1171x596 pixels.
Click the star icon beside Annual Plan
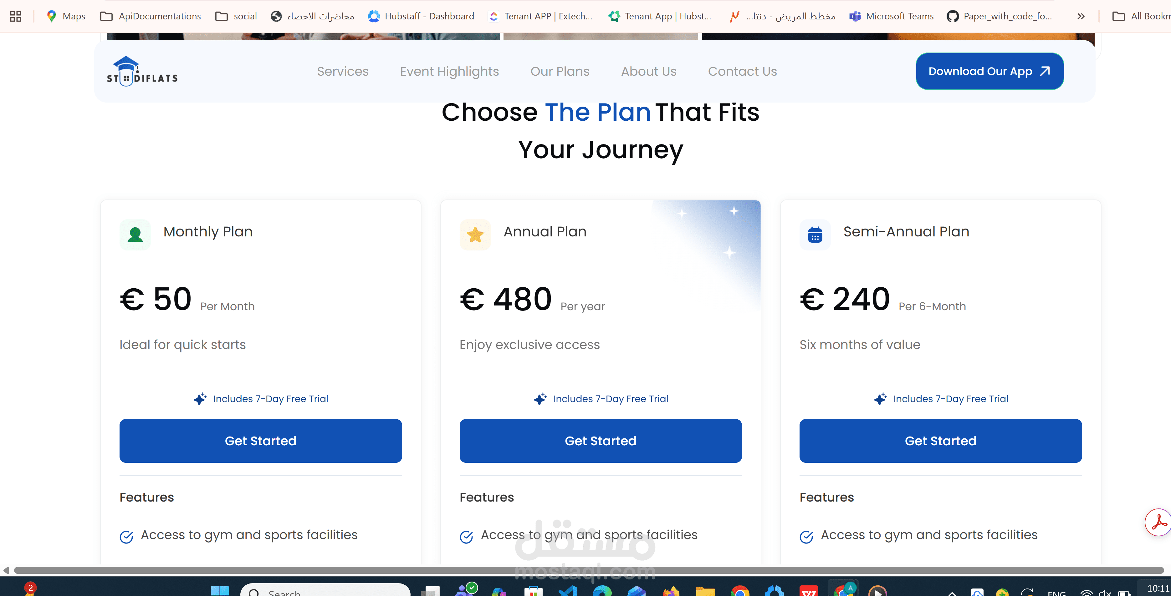click(475, 235)
